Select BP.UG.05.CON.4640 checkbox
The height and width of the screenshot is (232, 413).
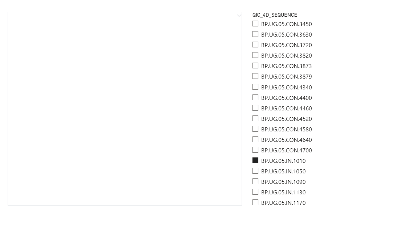[x=255, y=139]
